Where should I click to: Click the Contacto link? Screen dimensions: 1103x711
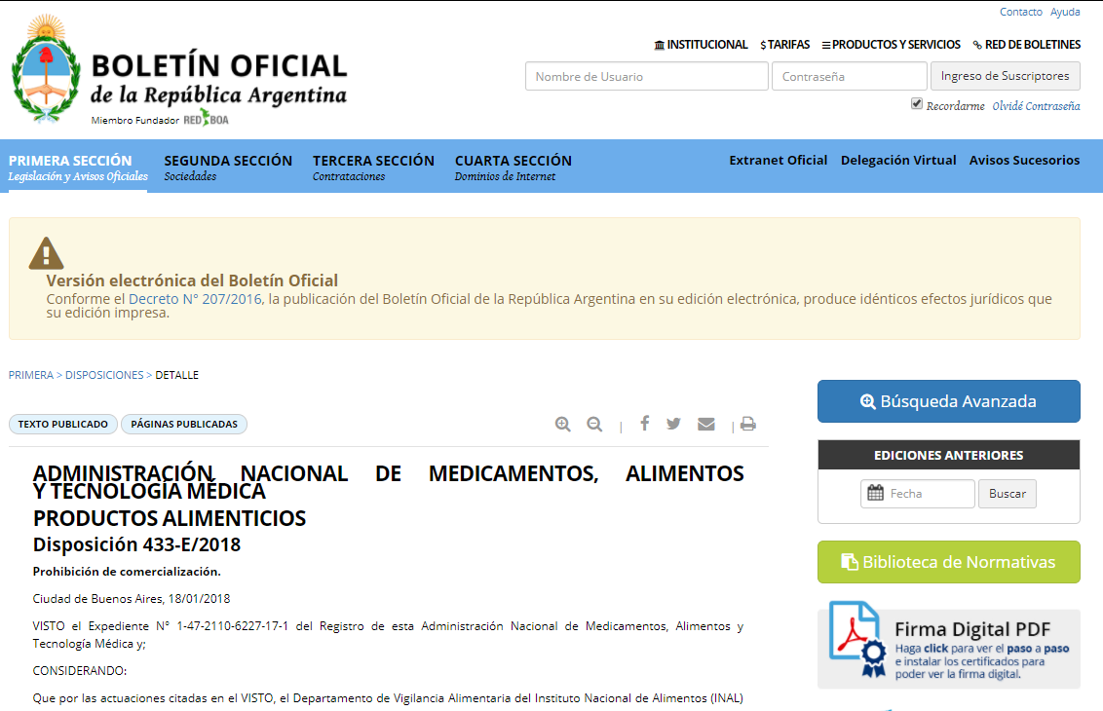pyautogui.click(x=1021, y=12)
